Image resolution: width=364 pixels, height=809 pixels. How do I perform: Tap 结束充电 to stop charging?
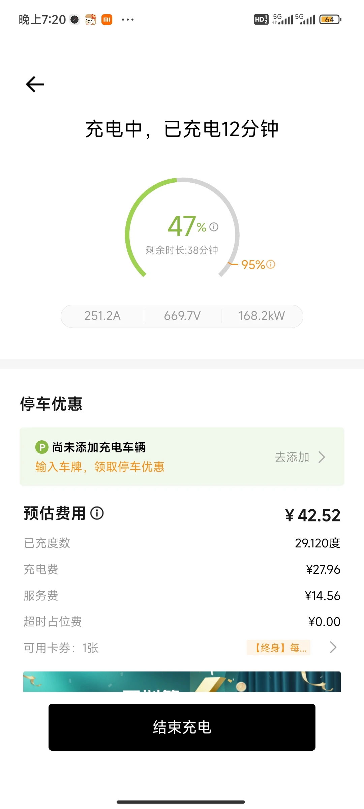pyautogui.click(x=182, y=727)
